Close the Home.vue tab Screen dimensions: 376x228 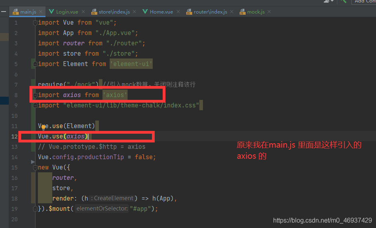178,12
